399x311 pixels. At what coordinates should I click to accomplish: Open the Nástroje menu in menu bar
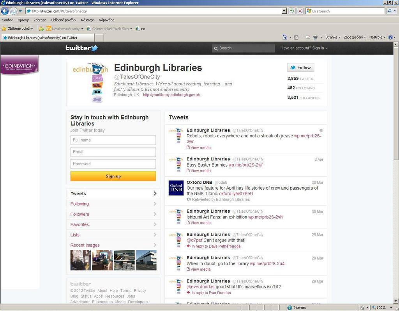coord(87,20)
